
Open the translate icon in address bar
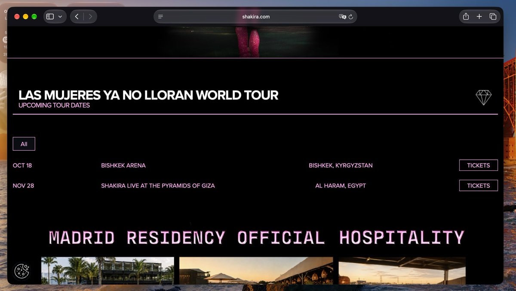coord(342,17)
